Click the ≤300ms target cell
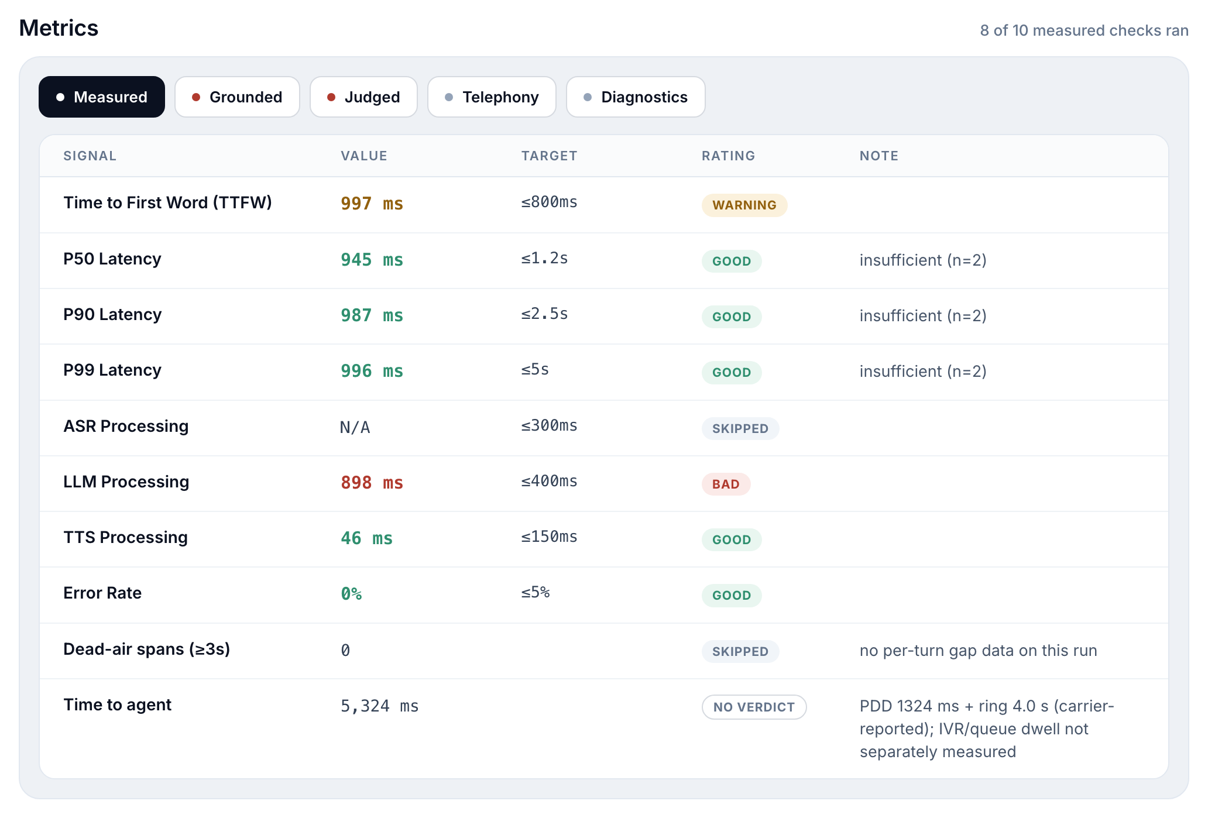Image resolution: width=1208 pixels, height=818 pixels. click(x=549, y=426)
